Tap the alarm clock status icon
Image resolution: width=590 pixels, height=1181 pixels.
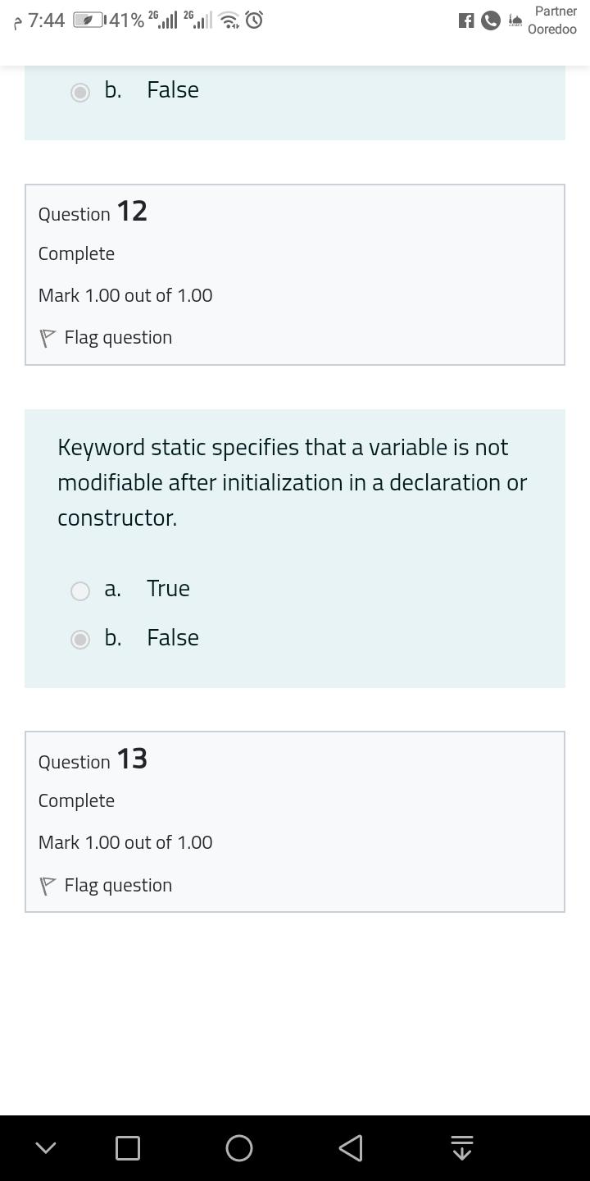(x=255, y=21)
